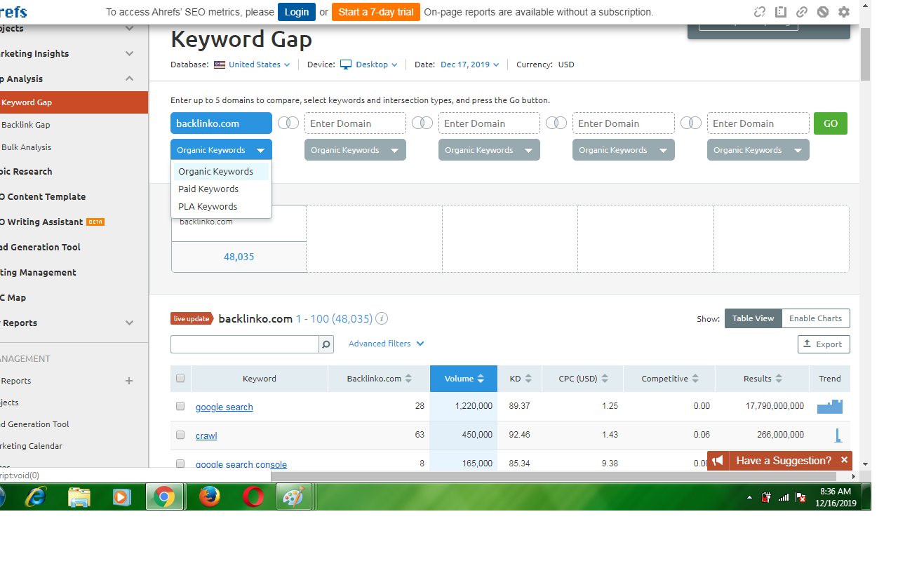Open the google search keyword link
The width and height of the screenshot is (898, 561).
(224, 407)
